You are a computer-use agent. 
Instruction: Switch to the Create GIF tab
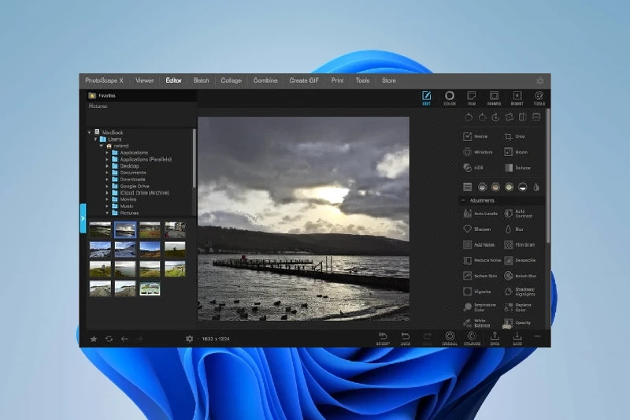[304, 80]
